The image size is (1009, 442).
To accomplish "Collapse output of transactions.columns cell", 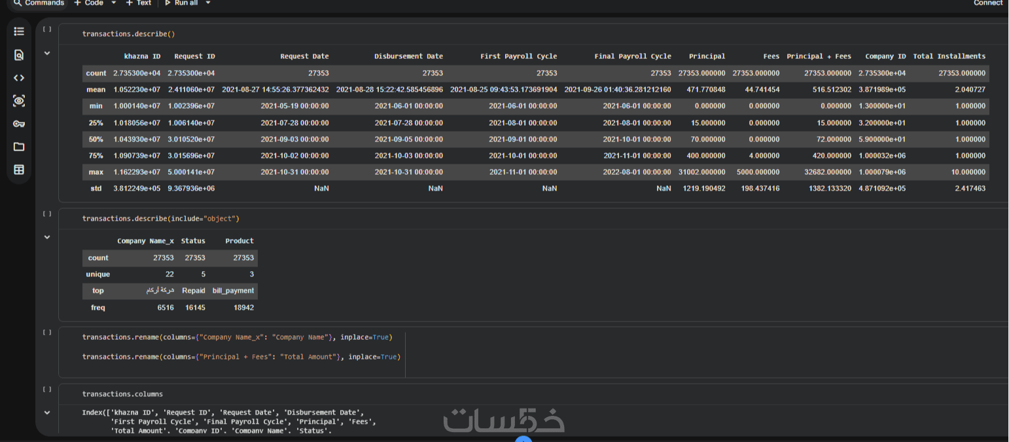I will coord(47,413).
